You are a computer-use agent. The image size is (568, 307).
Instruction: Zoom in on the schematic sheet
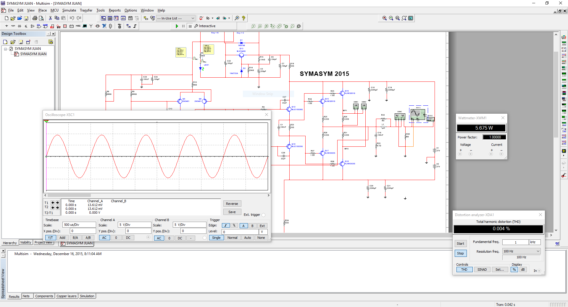point(384,18)
